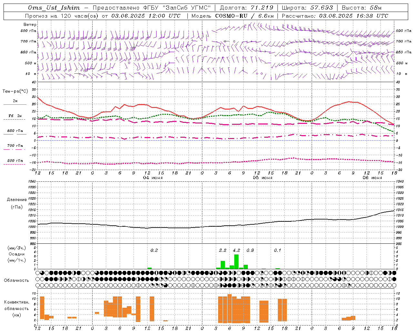Screen dimensions: 413x331
Task: Click the "Тем-ра(°C)" temperature panel label
Action: pos(15,91)
